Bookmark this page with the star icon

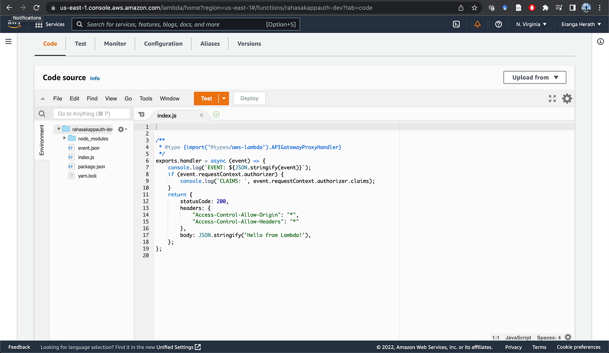[x=474, y=7]
